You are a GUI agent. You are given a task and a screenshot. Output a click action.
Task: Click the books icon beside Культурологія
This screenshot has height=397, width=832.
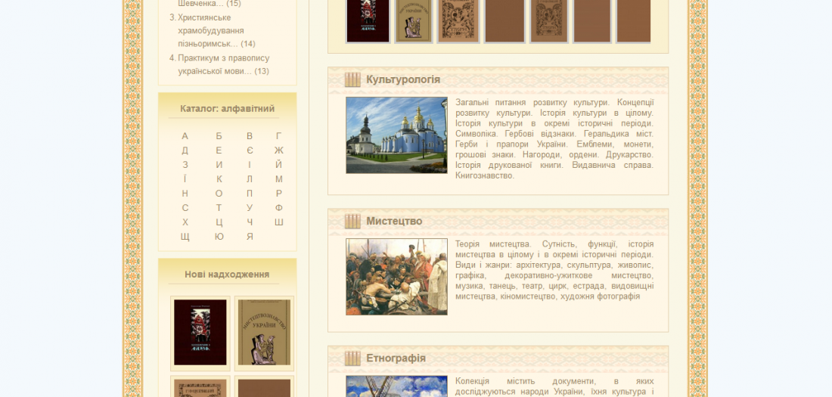(352, 79)
